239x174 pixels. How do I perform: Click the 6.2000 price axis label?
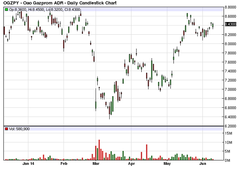230,126
